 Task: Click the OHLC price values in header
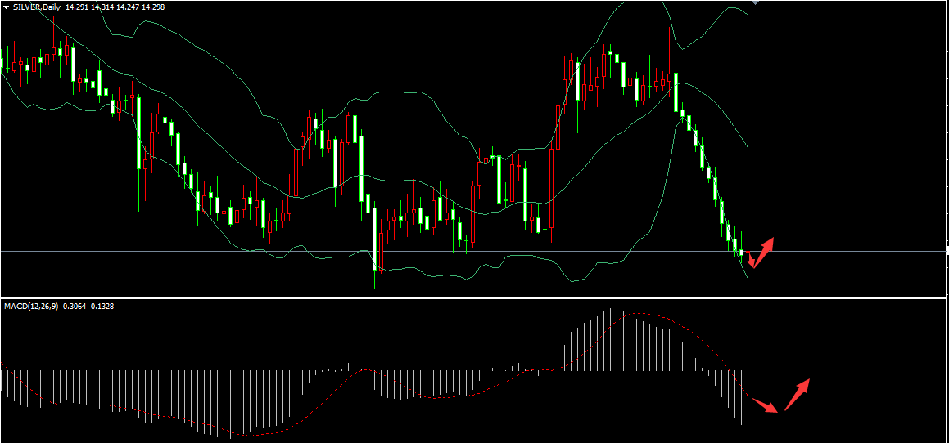tap(115, 7)
